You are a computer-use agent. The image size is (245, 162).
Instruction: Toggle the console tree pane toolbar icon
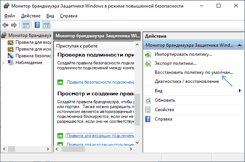(26, 25)
